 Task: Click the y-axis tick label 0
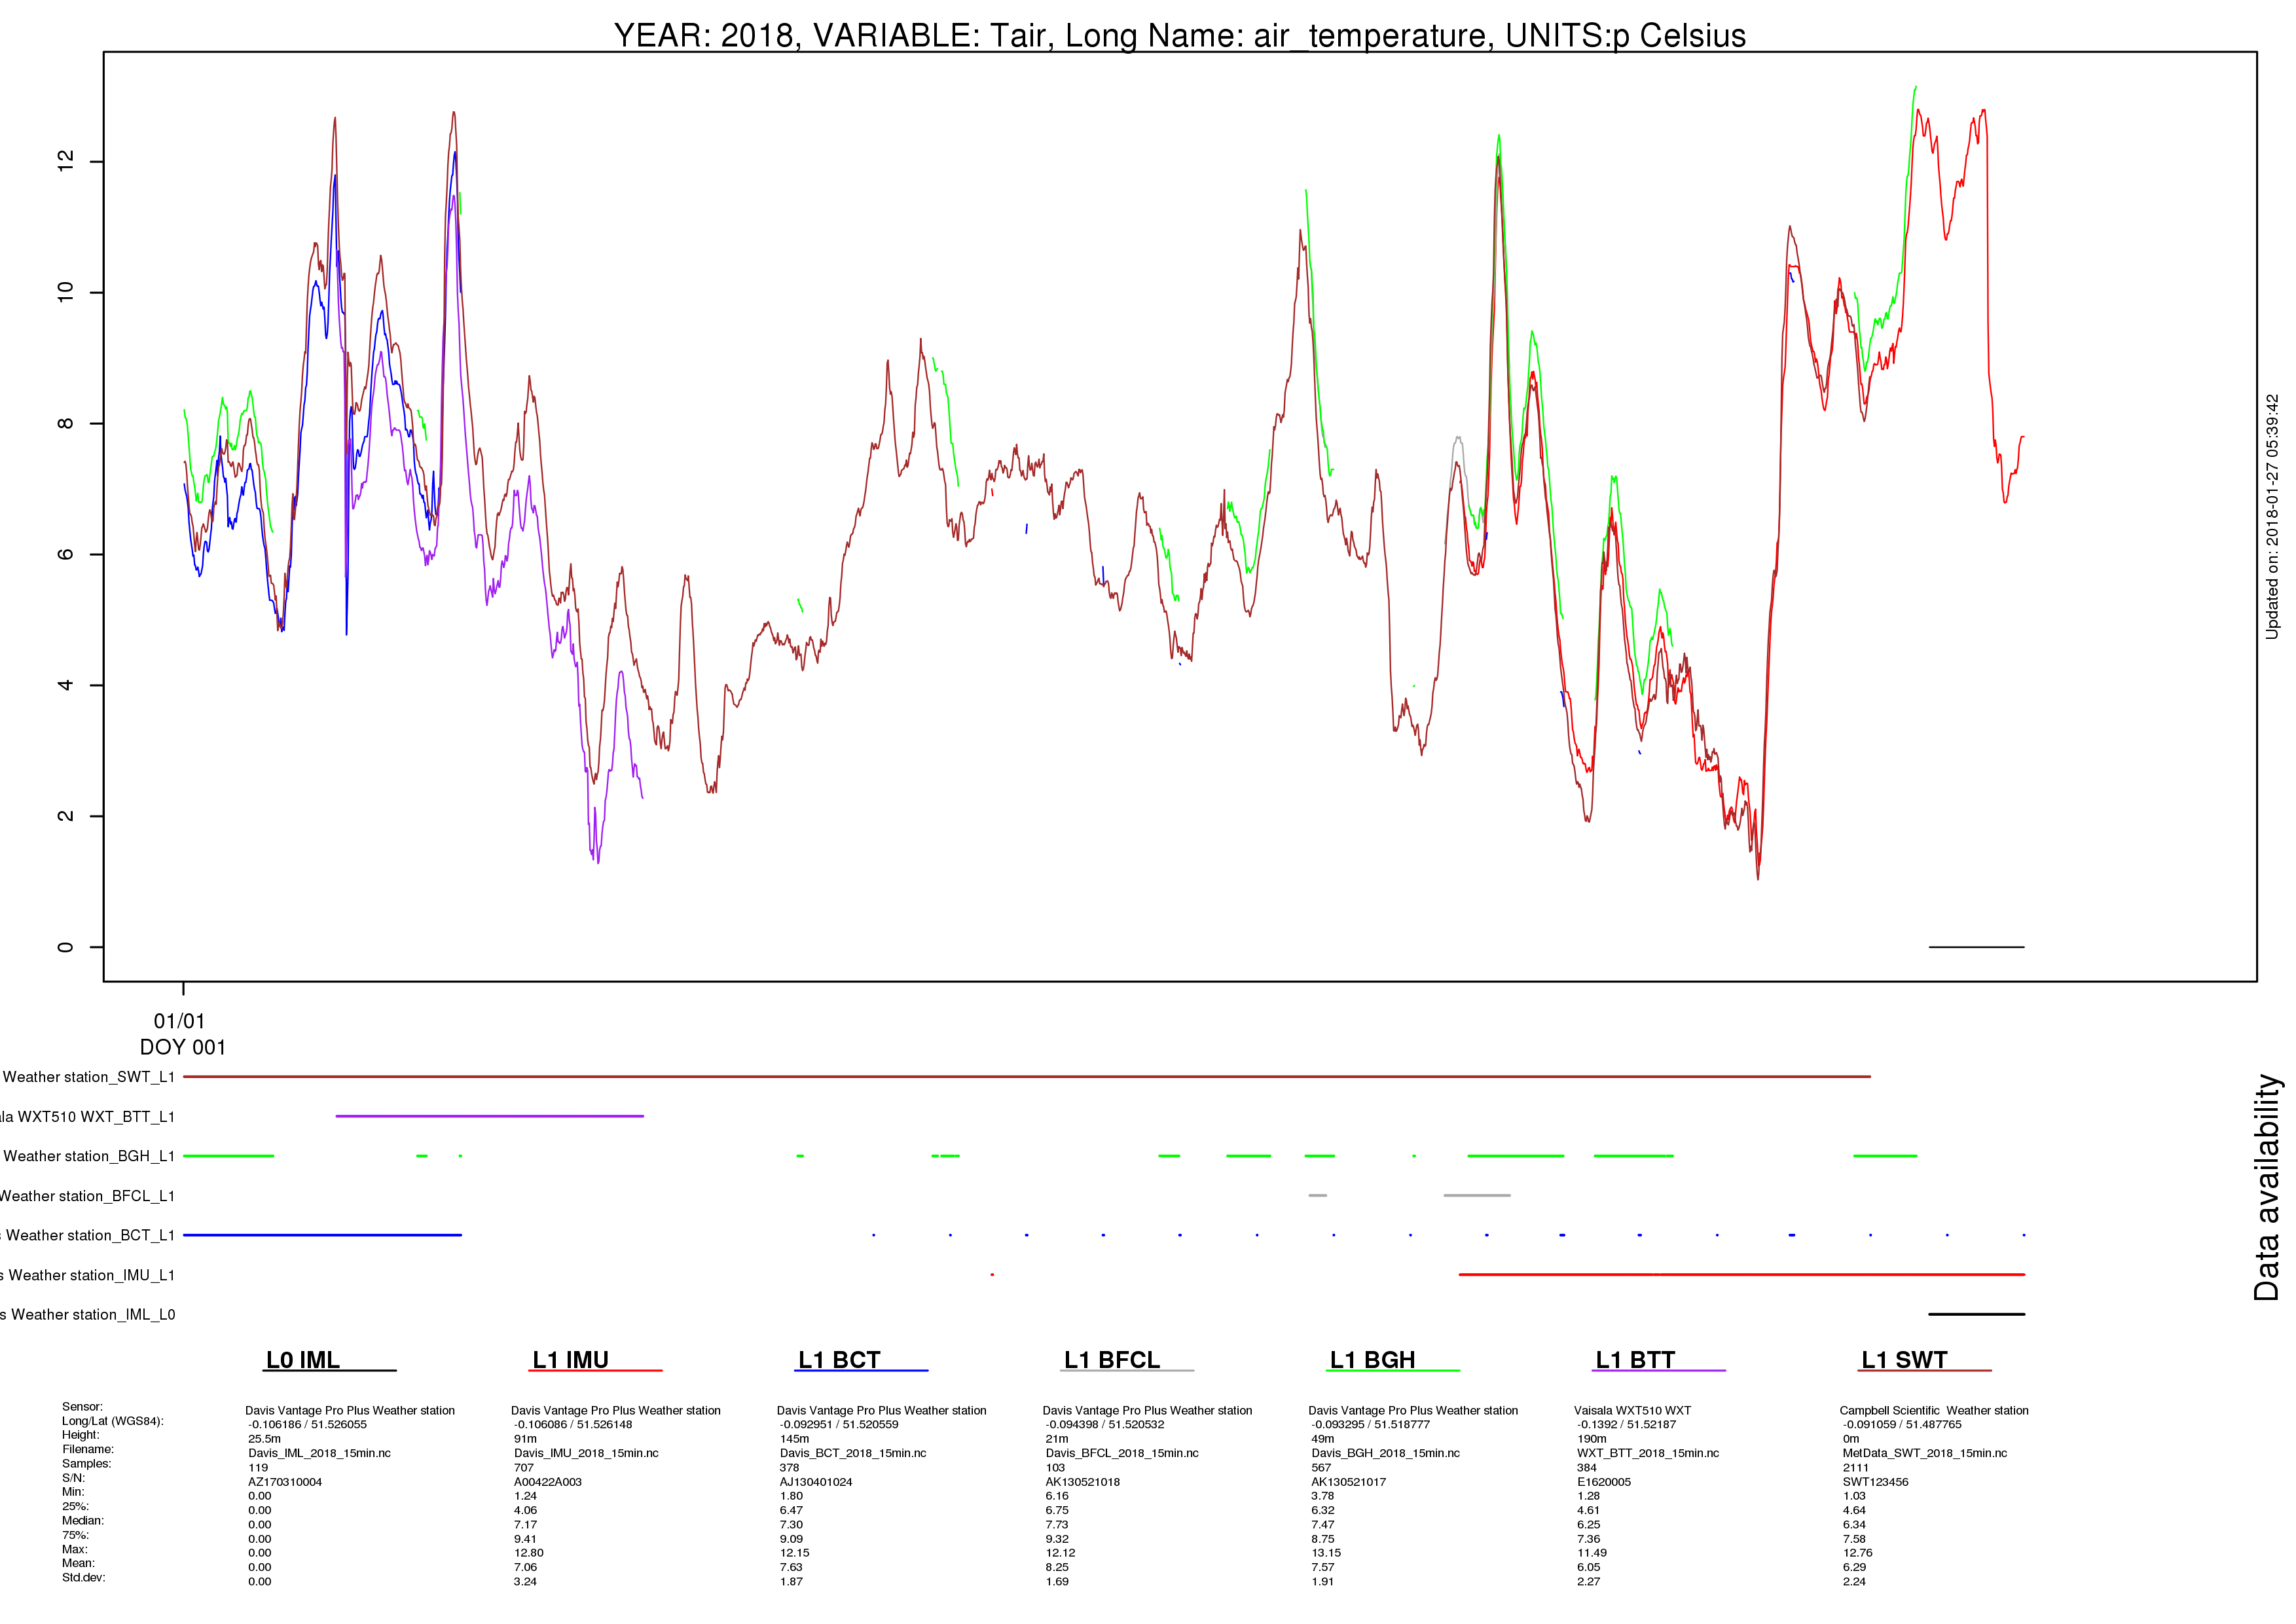(66, 947)
